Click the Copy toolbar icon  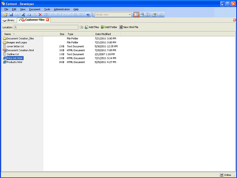click(29, 15)
